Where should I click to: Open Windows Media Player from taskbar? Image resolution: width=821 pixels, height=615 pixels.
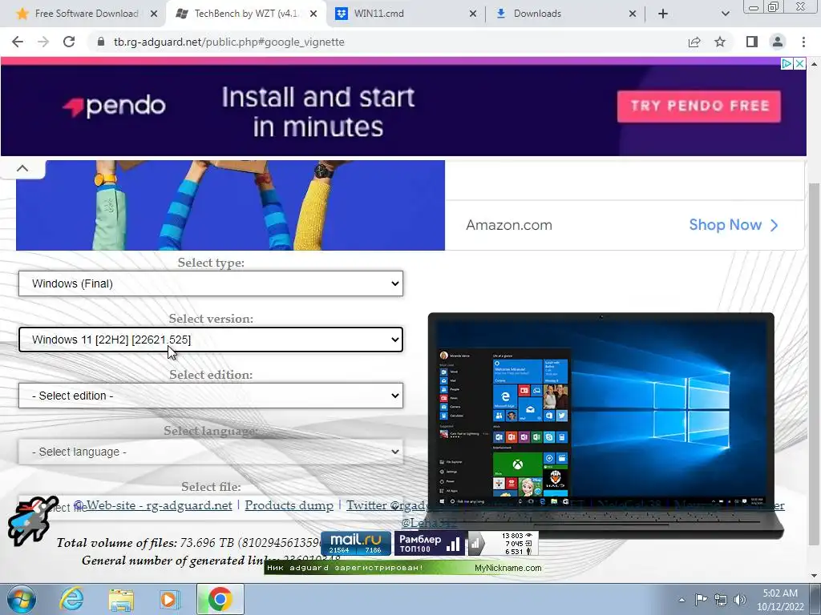pyautogui.click(x=170, y=599)
